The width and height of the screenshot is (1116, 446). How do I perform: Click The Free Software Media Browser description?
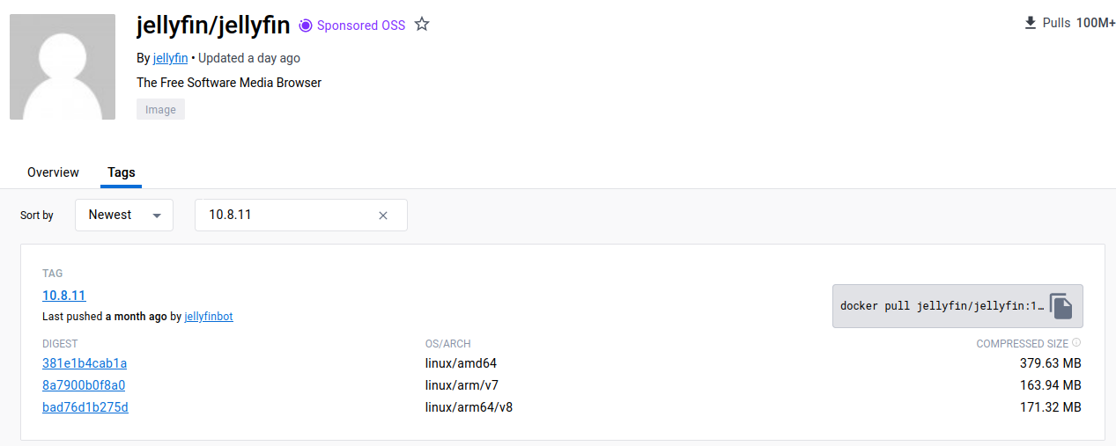(x=229, y=83)
